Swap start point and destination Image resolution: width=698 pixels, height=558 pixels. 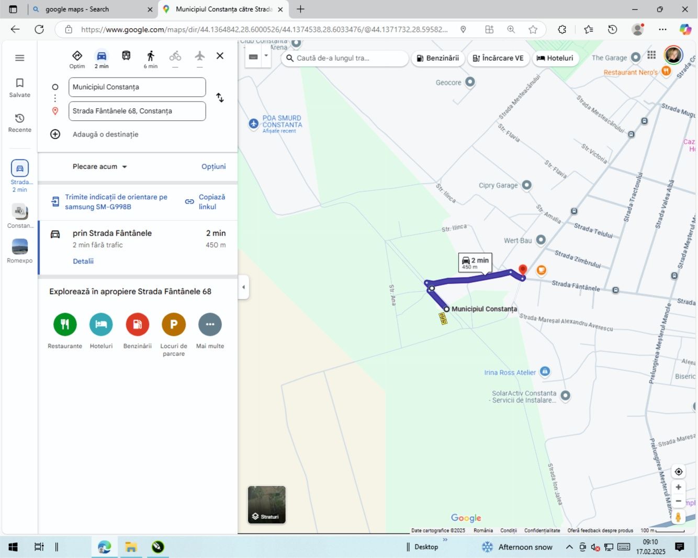pyautogui.click(x=220, y=98)
